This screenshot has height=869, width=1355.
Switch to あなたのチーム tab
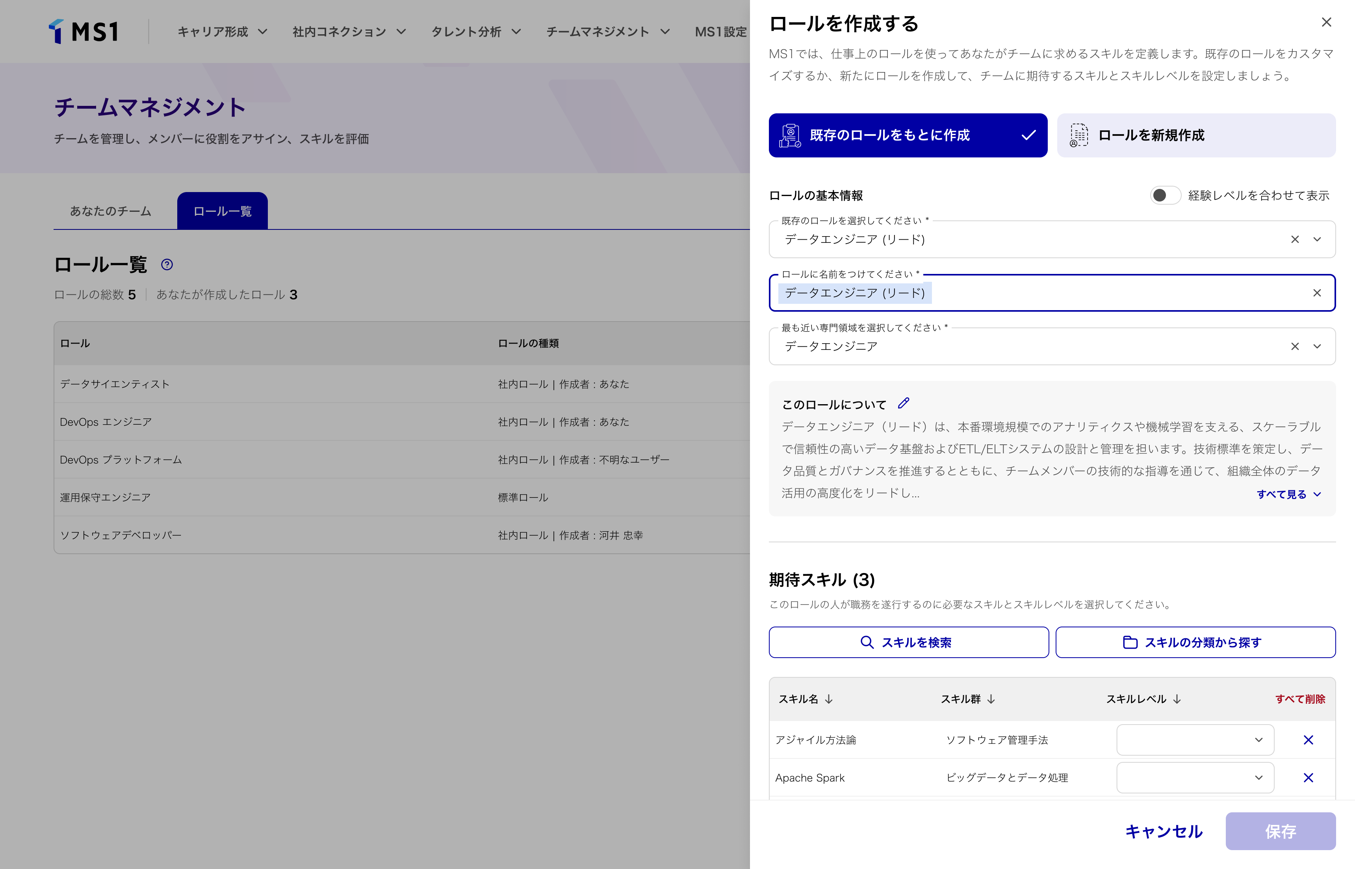111,211
